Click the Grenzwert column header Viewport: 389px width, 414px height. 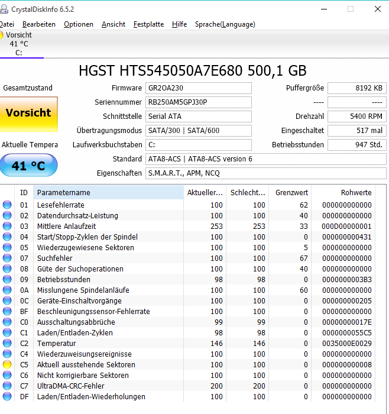[x=290, y=192]
